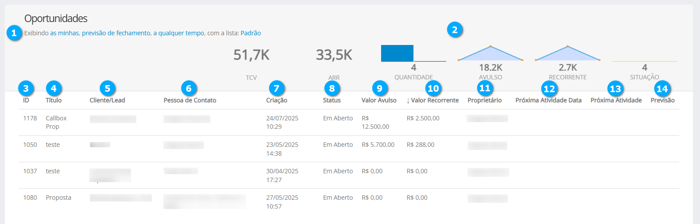The width and height of the screenshot is (700, 224).
Task: Click numbered badge 8 above Status
Action: coord(332,89)
